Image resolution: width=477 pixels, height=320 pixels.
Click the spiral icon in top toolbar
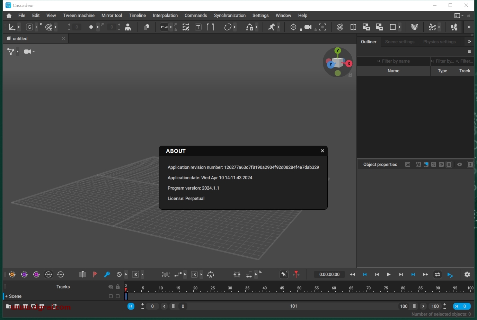coord(340,27)
